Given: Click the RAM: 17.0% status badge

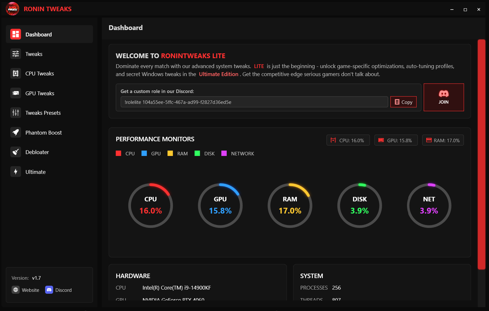Looking at the screenshot, I should coord(443,140).
